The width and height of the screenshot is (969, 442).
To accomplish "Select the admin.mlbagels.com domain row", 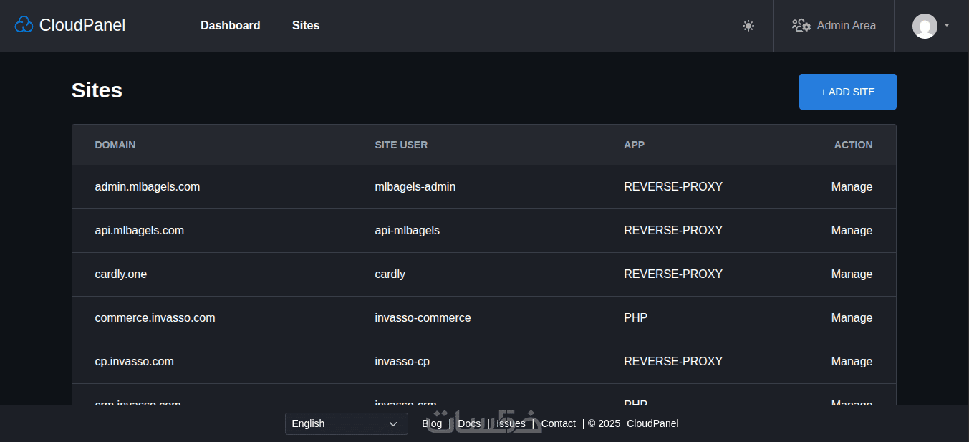I will (x=147, y=187).
